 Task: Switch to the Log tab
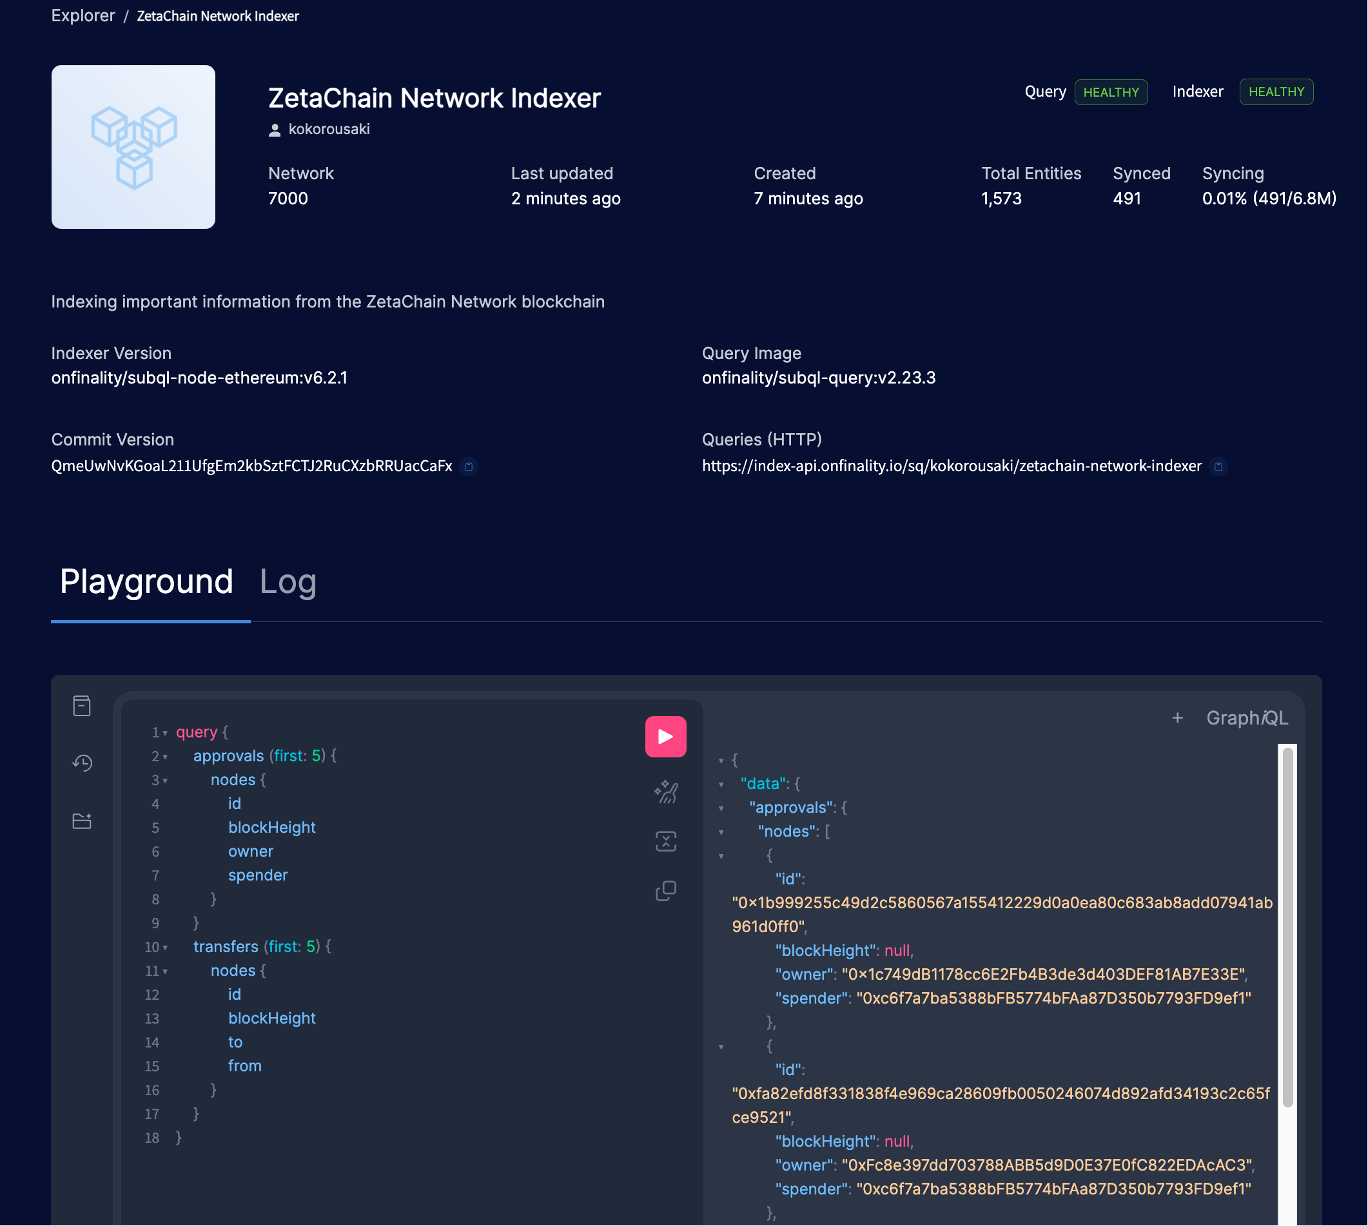point(288,581)
